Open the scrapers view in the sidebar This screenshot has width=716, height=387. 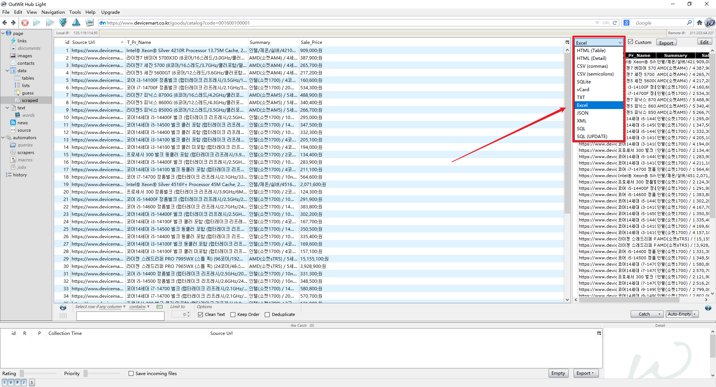(26, 153)
